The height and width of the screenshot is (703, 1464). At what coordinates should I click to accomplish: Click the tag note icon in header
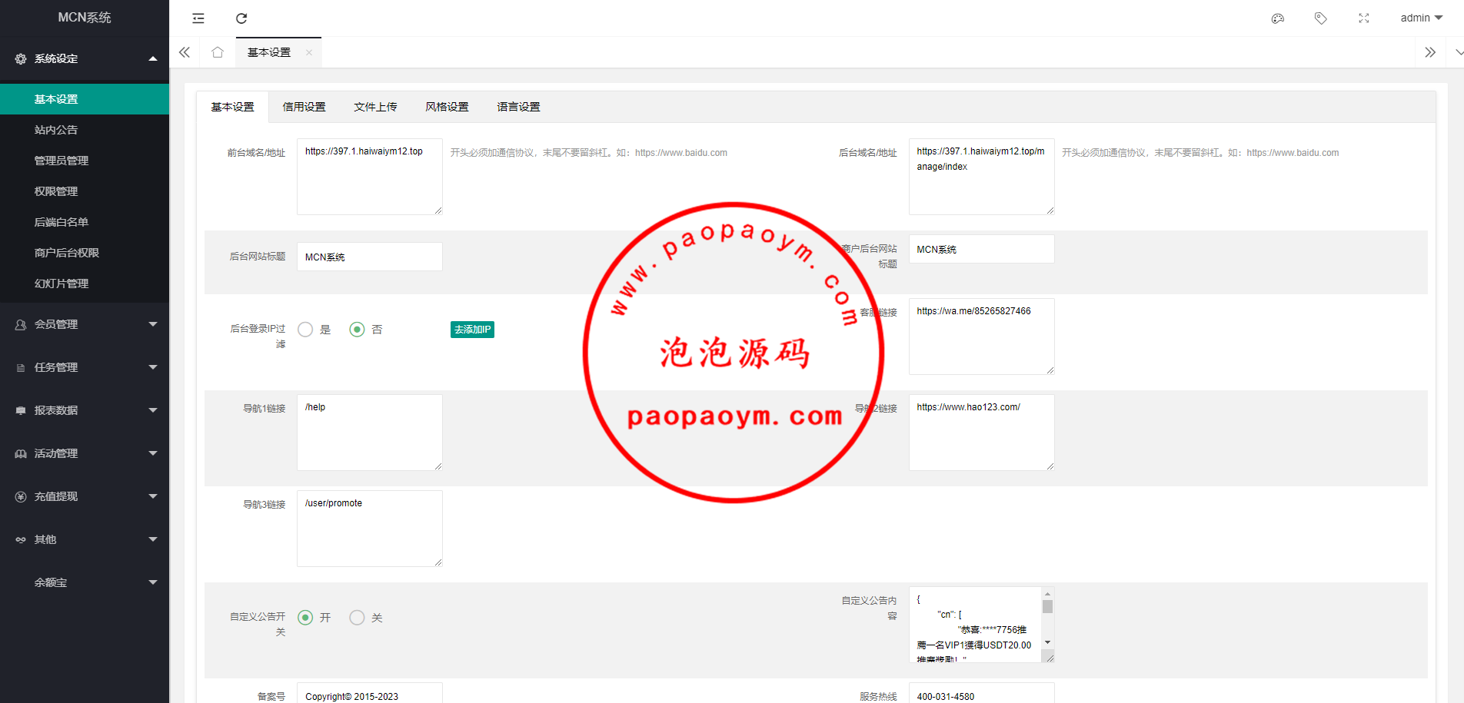(1321, 18)
